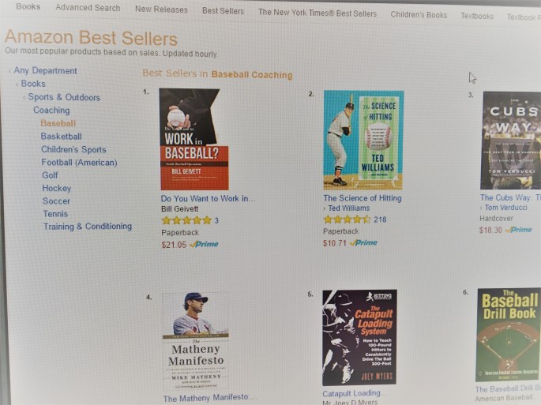This screenshot has height=405, width=541.
Task: Open the Do You Want to Work in Baseball cover
Action: point(193,138)
